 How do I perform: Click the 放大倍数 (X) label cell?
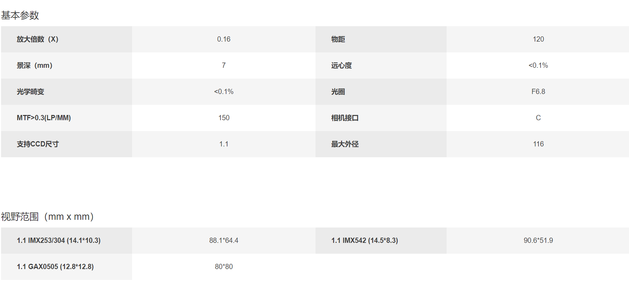click(66, 39)
